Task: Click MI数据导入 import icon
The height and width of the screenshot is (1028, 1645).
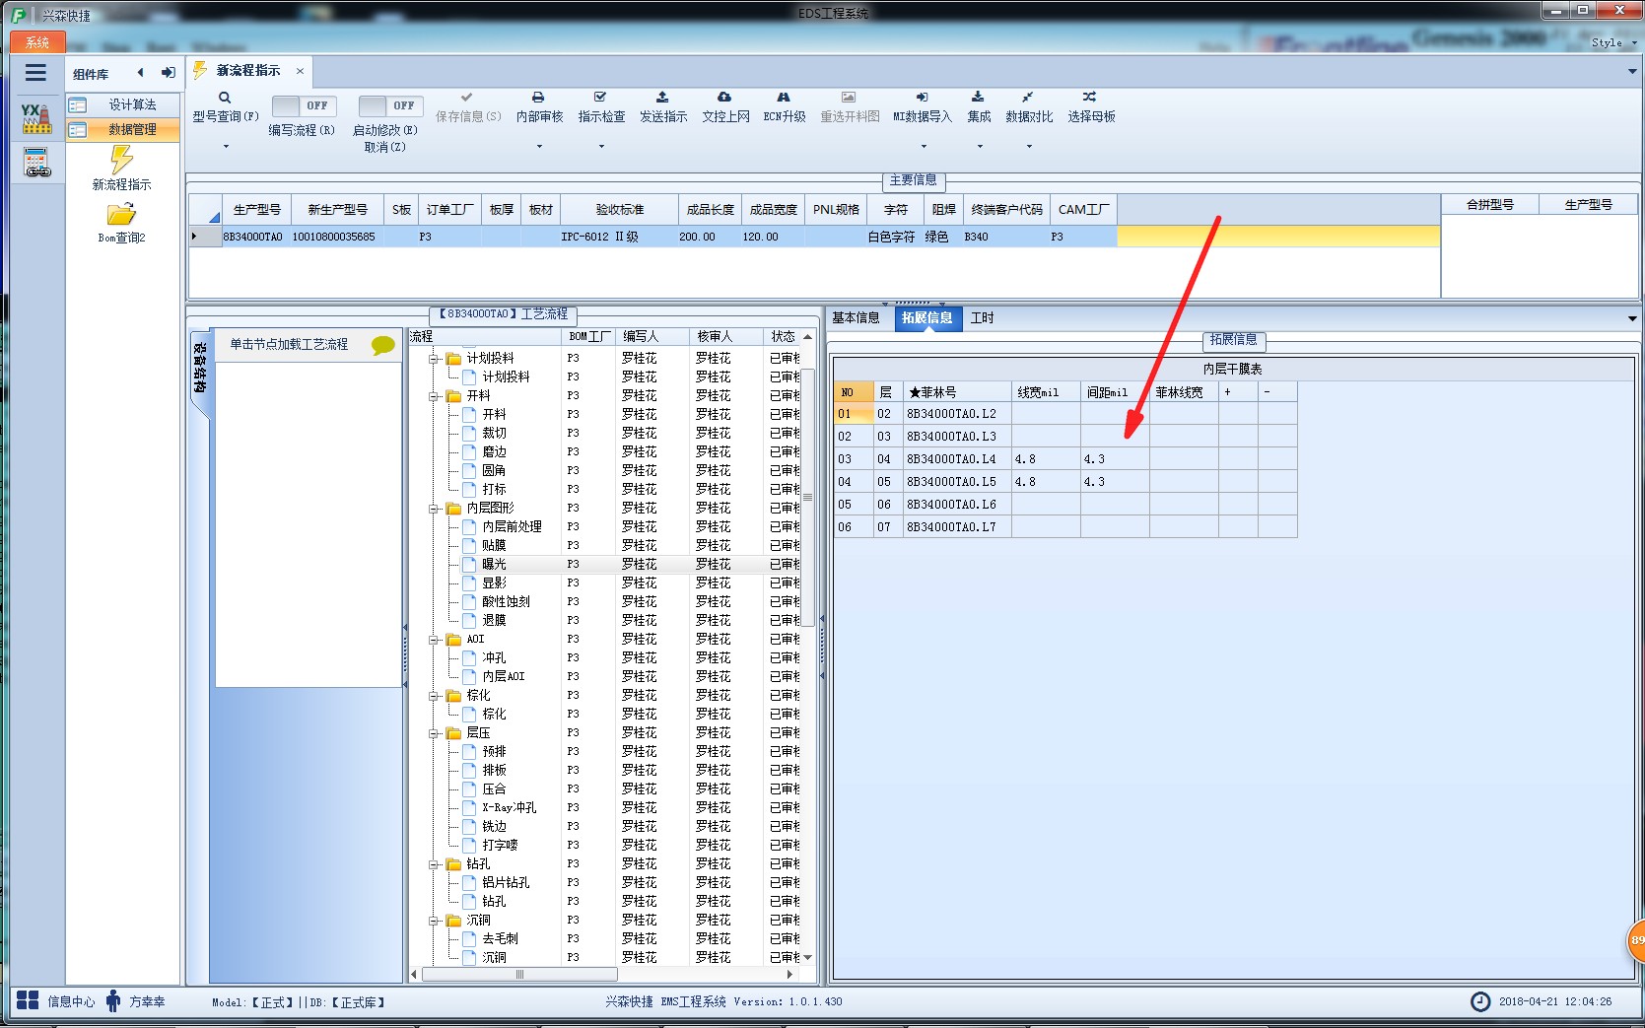Action: [922, 98]
